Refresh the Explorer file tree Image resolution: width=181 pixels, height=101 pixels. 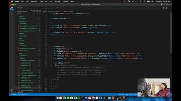[x=37, y=11]
